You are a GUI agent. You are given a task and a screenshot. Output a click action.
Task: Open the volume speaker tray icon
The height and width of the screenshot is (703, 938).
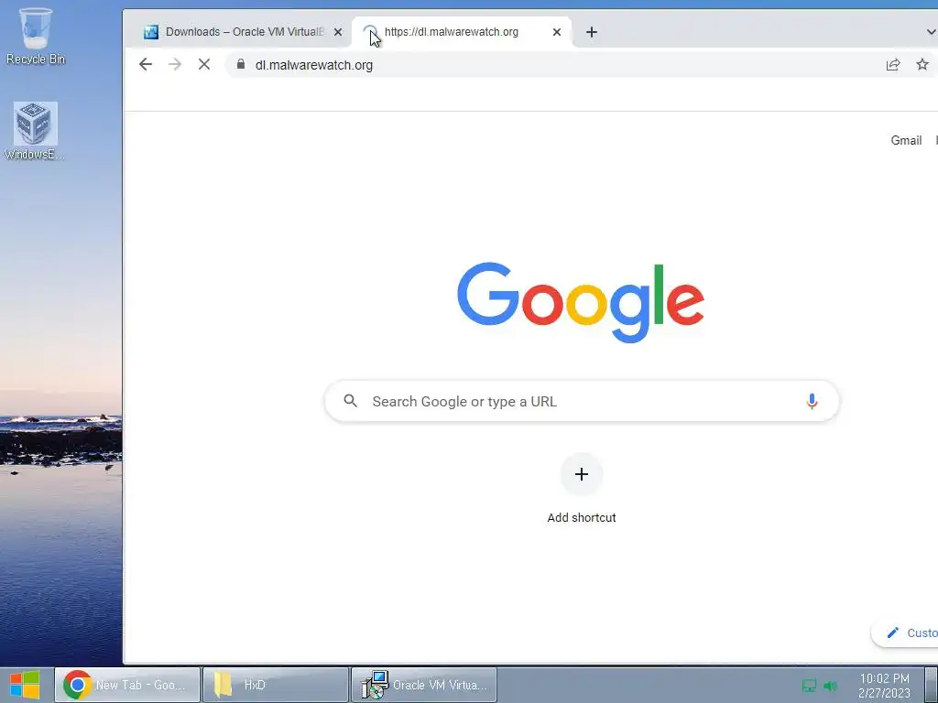pyautogui.click(x=830, y=686)
